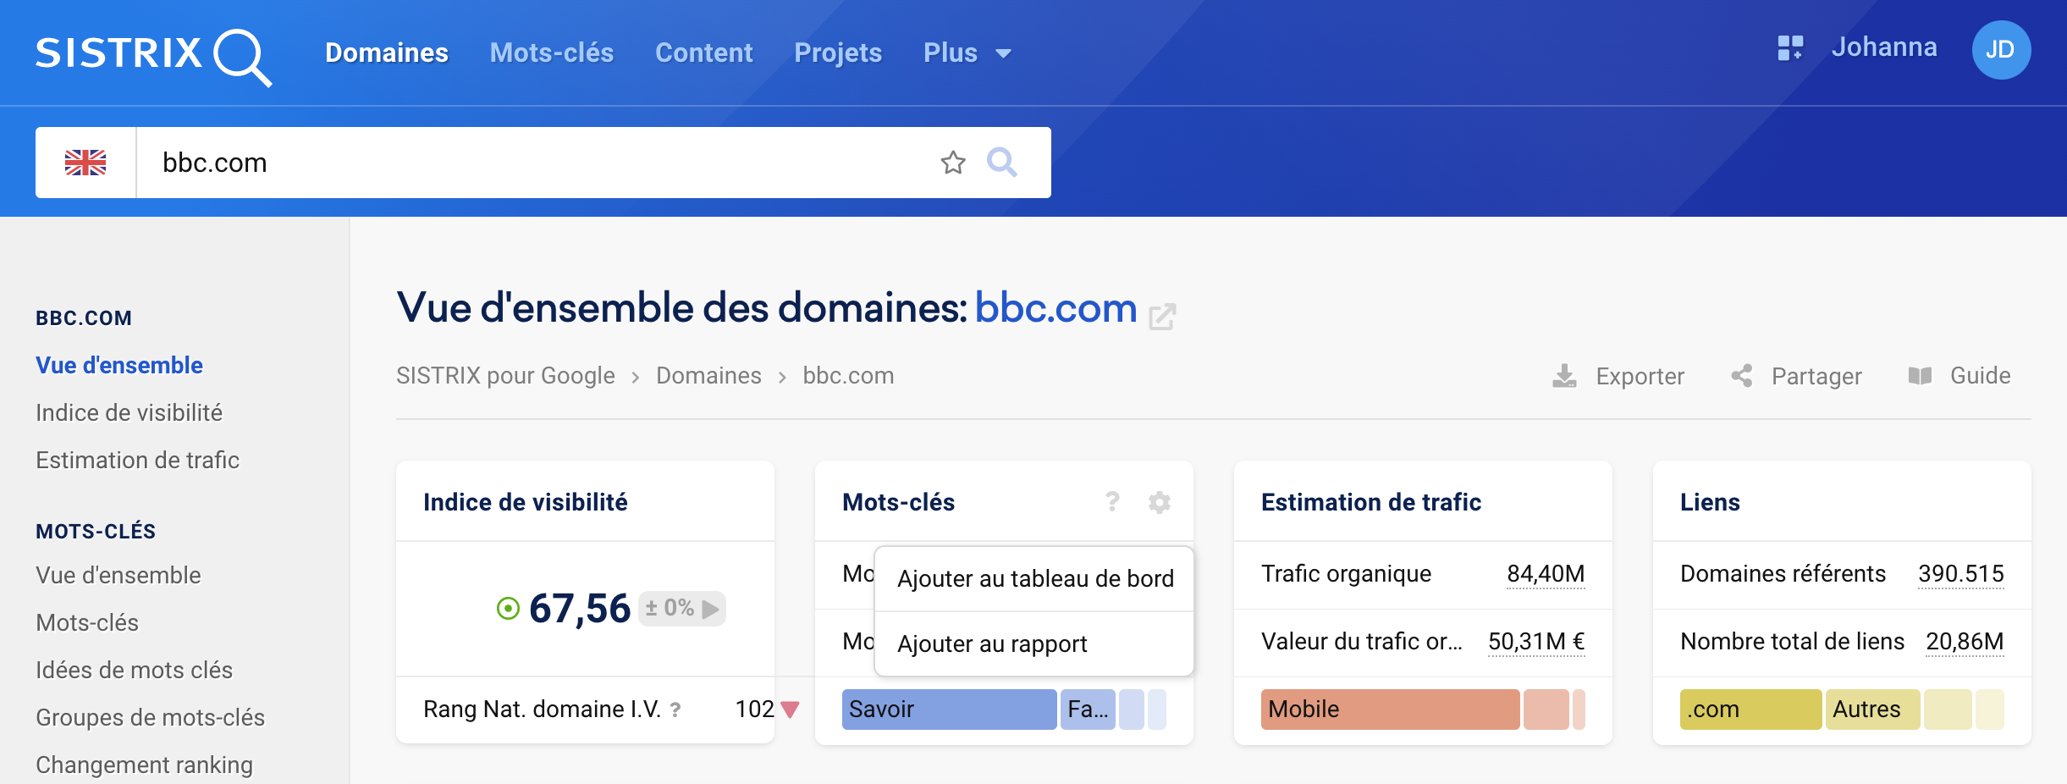Click Trafic organique row label
2067x784 pixels.
point(1346,574)
